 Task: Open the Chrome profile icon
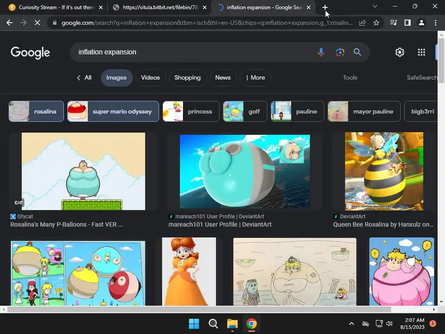click(422, 23)
